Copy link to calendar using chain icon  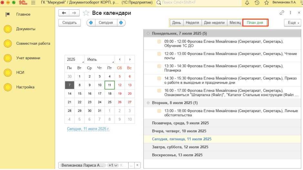coord(282,13)
